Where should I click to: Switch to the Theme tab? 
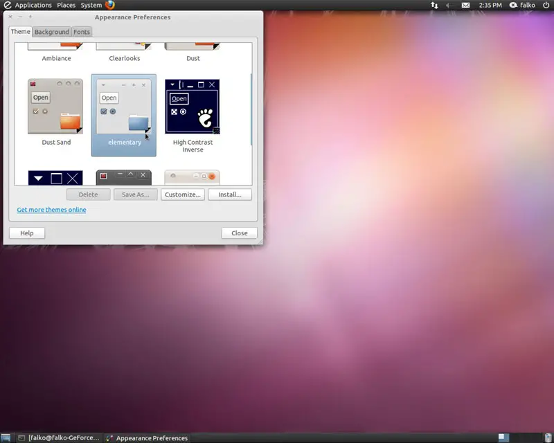point(21,31)
